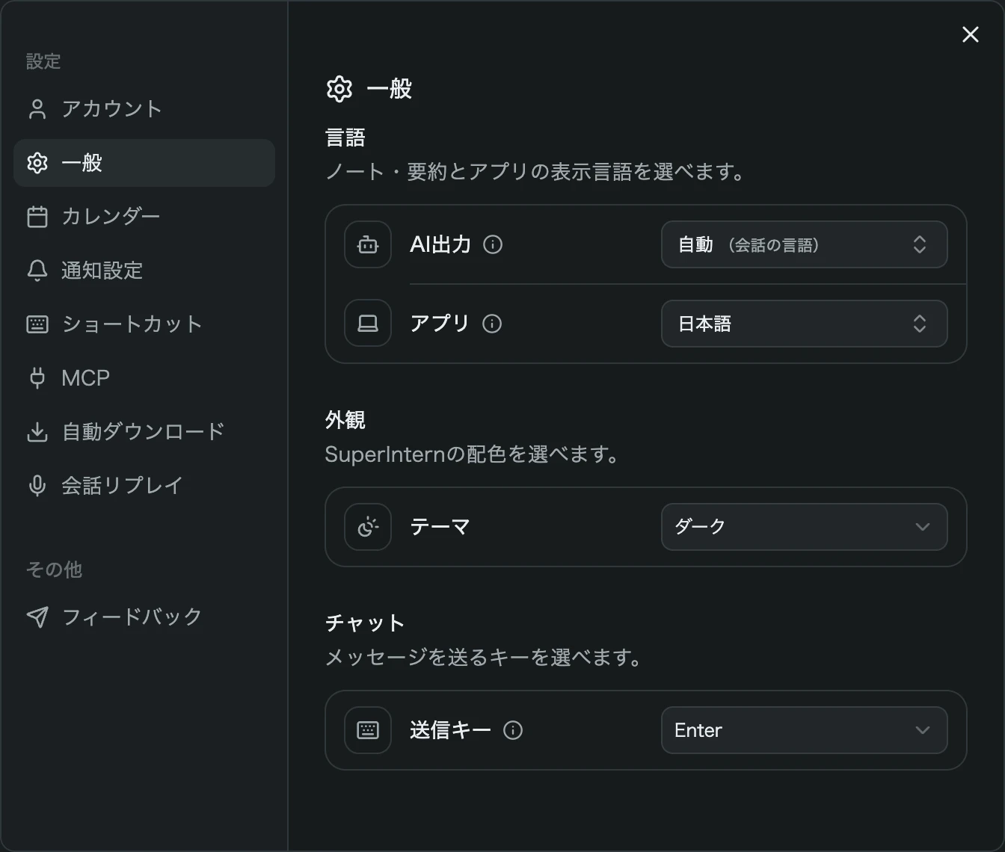Go to the MCP settings page
The height and width of the screenshot is (852, 1005).
144,378
